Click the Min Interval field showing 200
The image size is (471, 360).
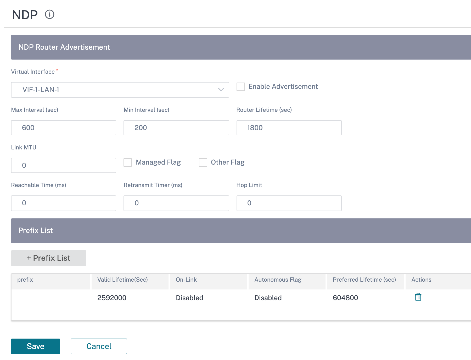(176, 128)
